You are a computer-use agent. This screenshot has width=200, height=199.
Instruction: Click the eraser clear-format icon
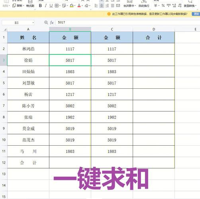(x=86, y=6)
